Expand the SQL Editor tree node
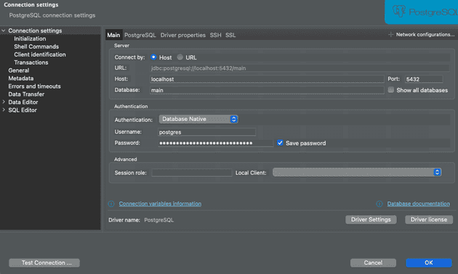Viewport: 458px width, 274px height. pos(4,110)
